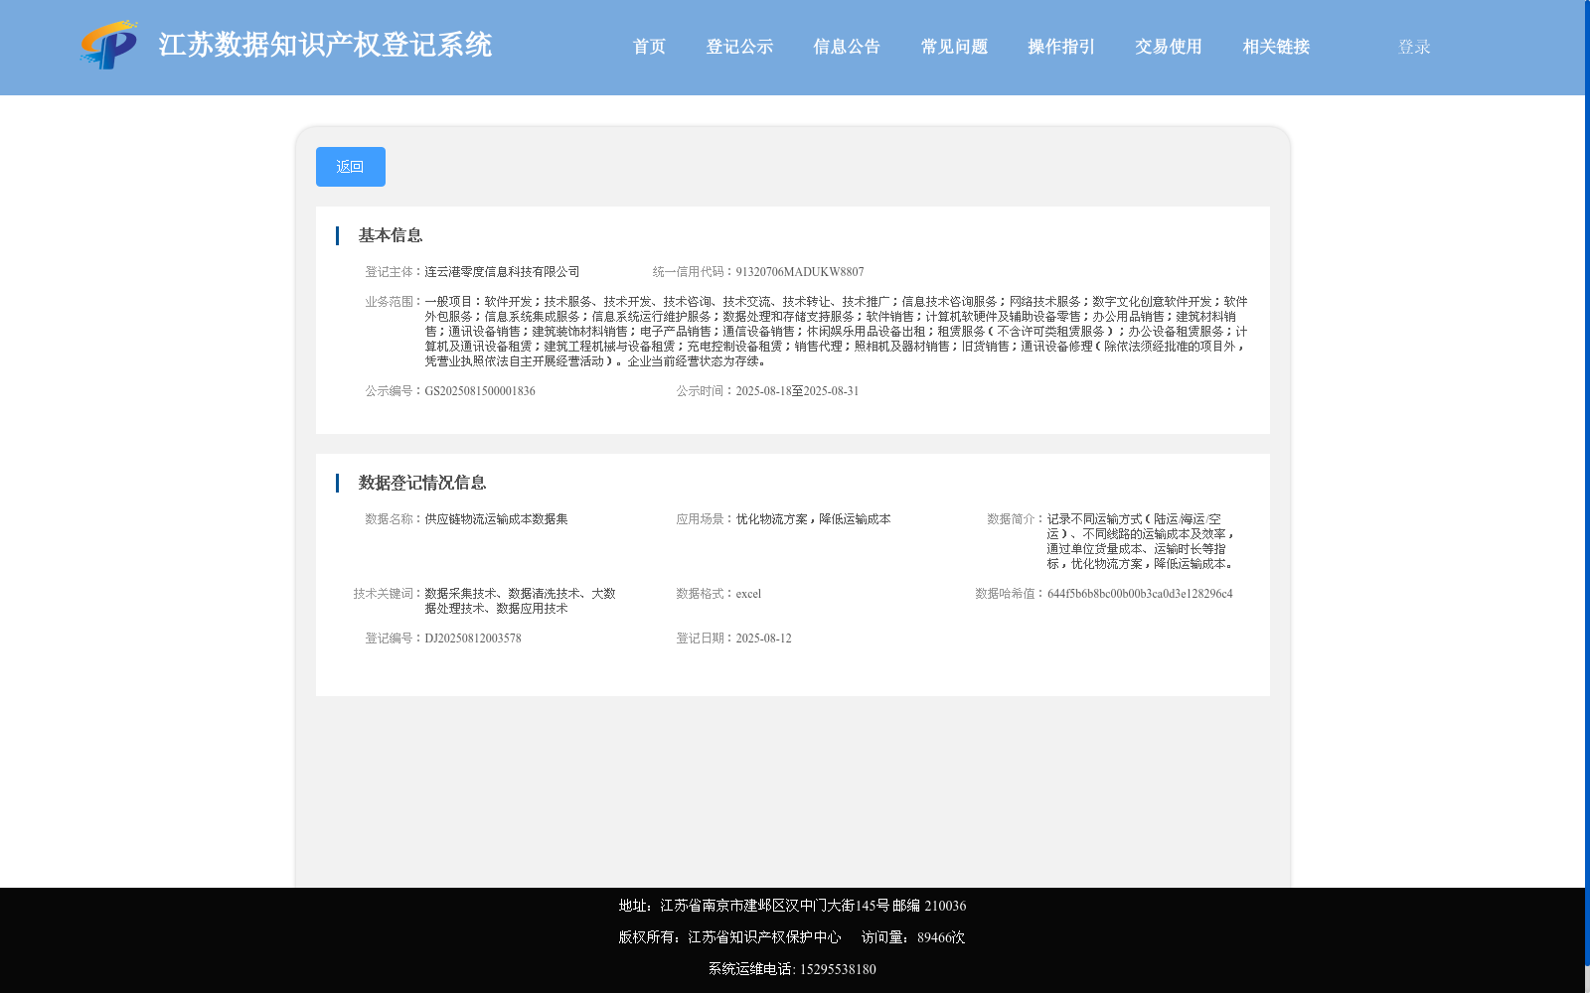Open 交易使用 menu item

[x=1169, y=47]
